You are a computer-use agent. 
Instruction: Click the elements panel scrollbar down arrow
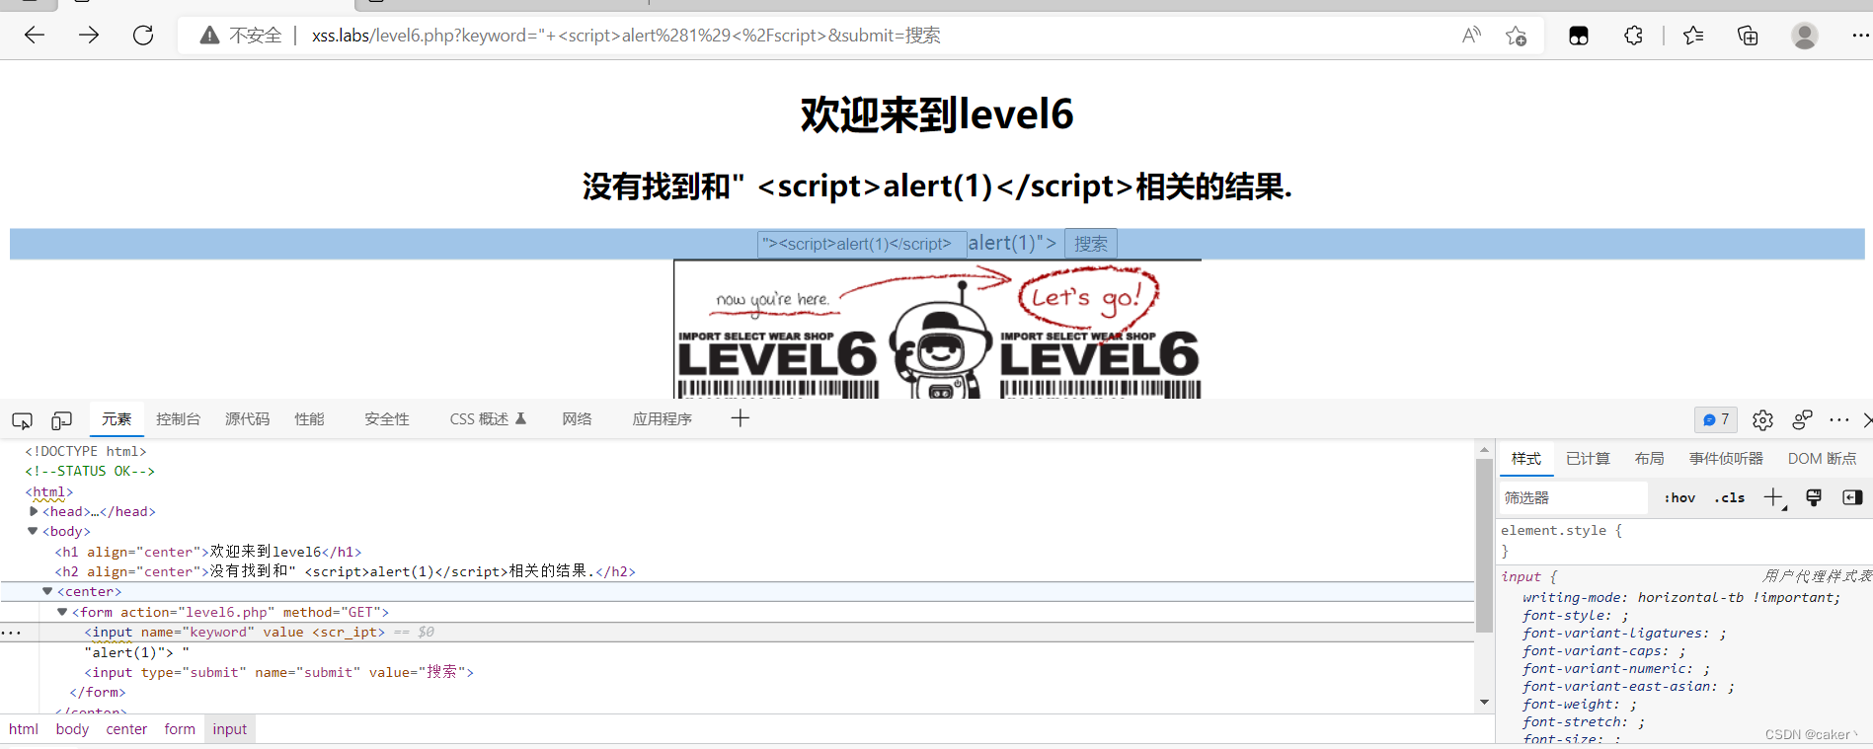click(1484, 703)
